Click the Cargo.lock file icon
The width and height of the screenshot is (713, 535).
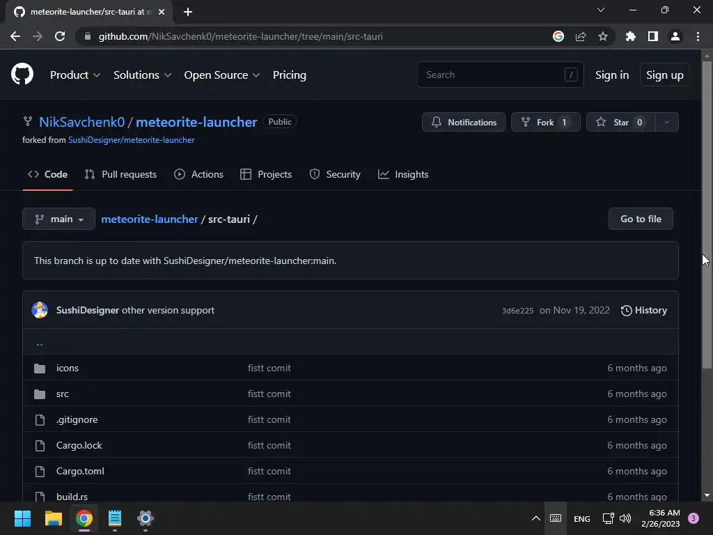point(40,445)
